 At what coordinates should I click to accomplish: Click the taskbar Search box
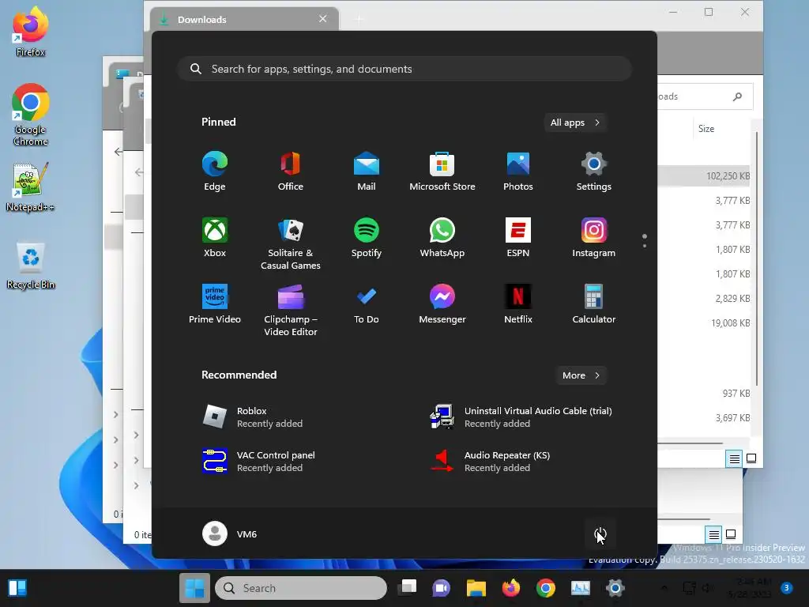click(301, 588)
